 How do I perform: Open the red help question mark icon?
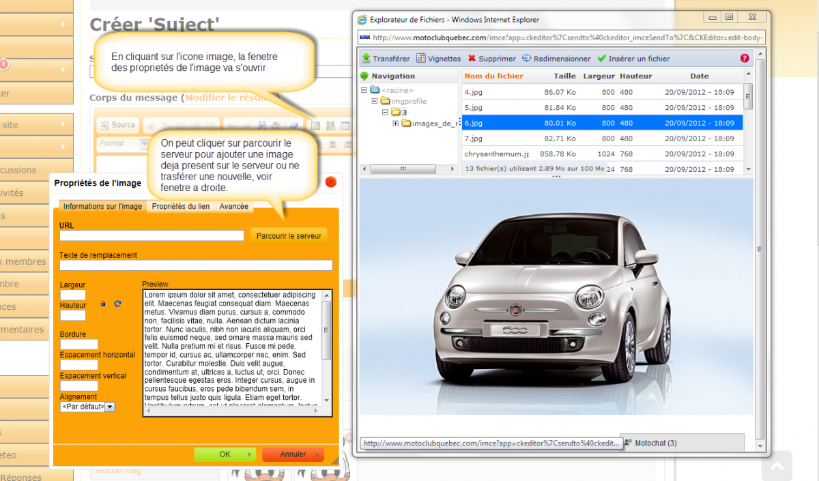click(x=745, y=59)
